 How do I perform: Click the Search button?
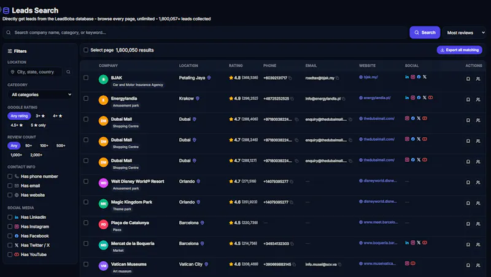pos(425,32)
